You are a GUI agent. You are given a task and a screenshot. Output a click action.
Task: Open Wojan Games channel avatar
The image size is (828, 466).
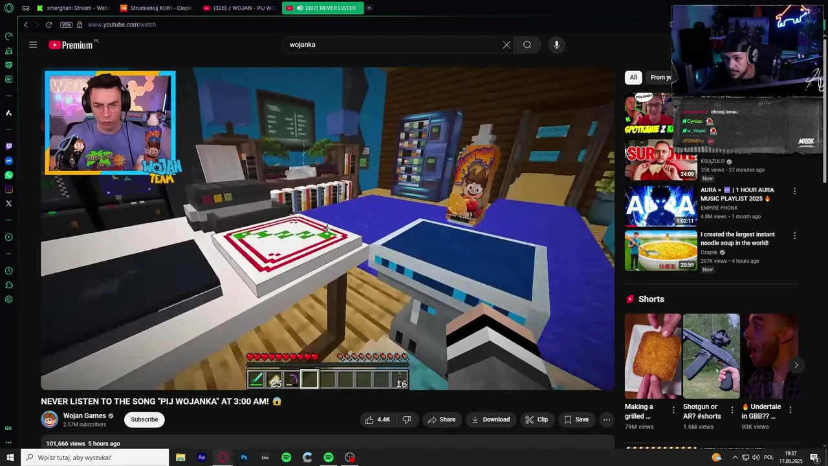point(50,419)
